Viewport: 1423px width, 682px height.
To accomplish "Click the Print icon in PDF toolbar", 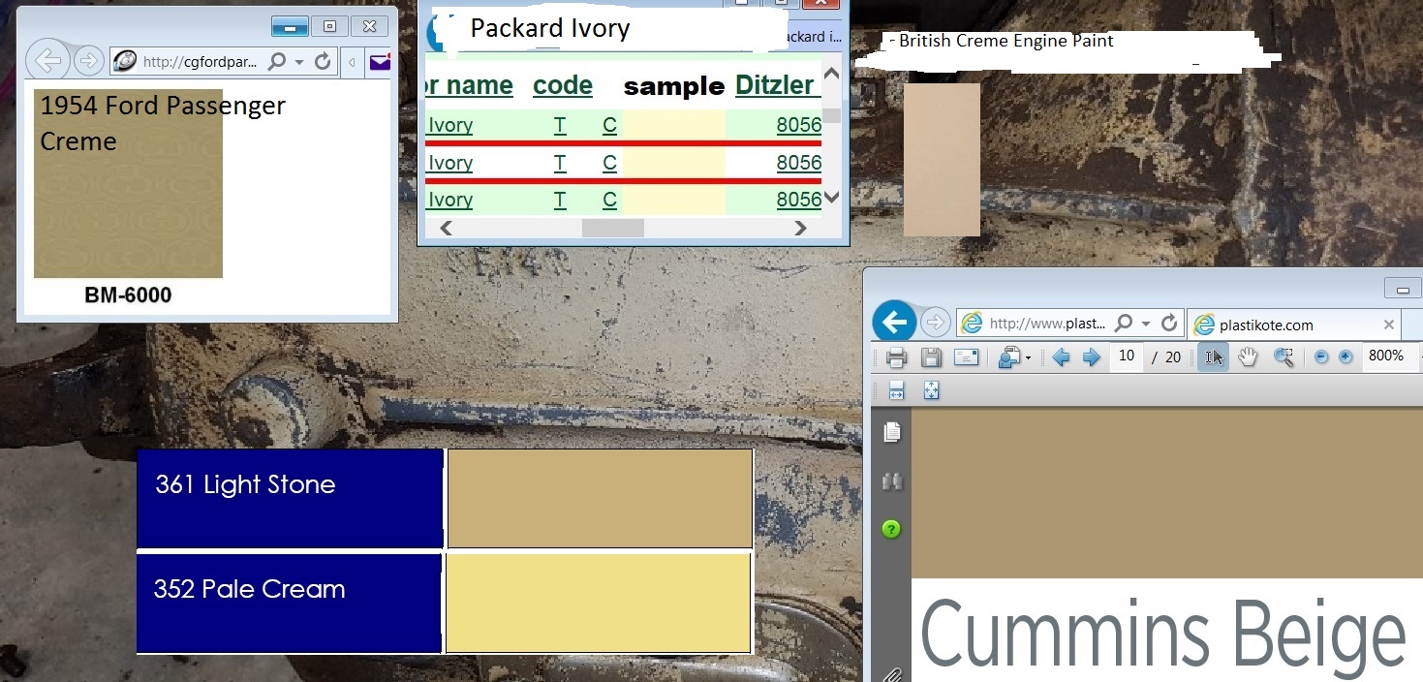I will click(896, 357).
